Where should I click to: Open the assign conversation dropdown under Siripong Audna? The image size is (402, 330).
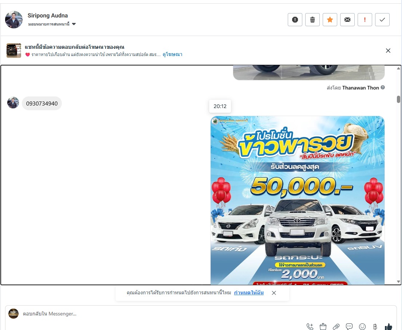point(52,24)
